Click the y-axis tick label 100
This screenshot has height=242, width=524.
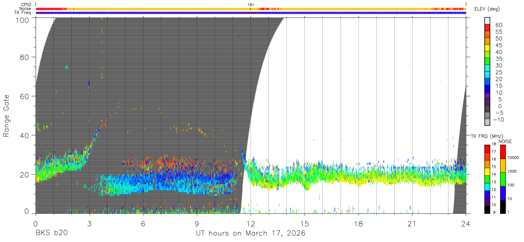pos(23,20)
